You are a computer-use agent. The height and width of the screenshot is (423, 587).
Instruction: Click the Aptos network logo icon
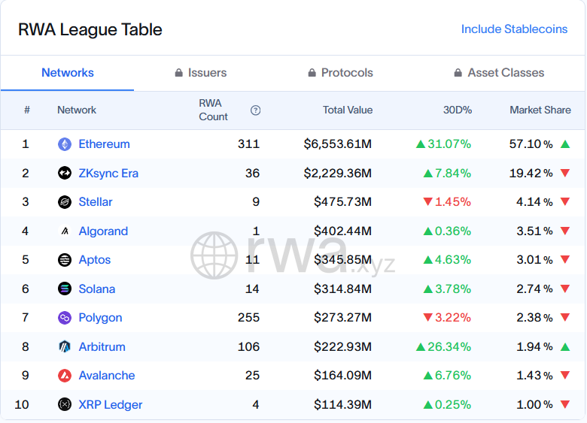point(65,260)
